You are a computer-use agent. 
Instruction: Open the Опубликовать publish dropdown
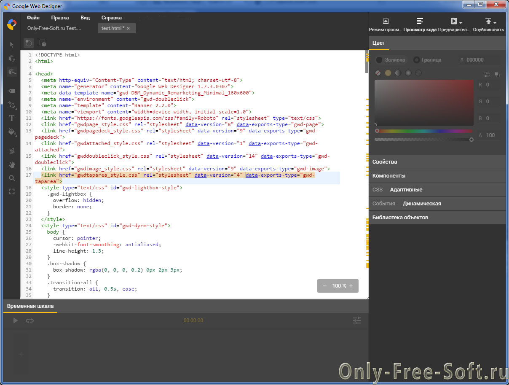(488, 24)
